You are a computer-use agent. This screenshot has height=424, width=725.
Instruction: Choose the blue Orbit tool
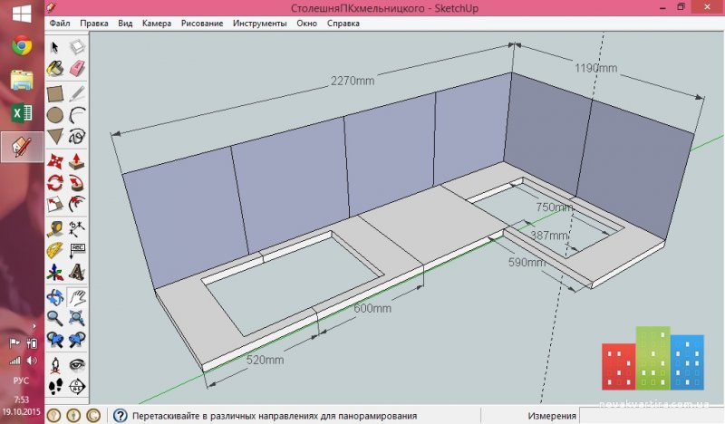click(55, 297)
